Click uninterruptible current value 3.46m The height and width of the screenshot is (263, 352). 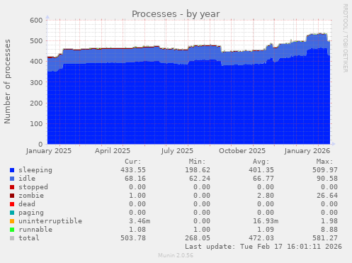tap(140, 221)
